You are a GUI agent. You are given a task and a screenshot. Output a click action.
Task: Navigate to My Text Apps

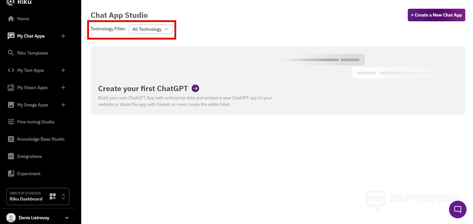click(30, 70)
